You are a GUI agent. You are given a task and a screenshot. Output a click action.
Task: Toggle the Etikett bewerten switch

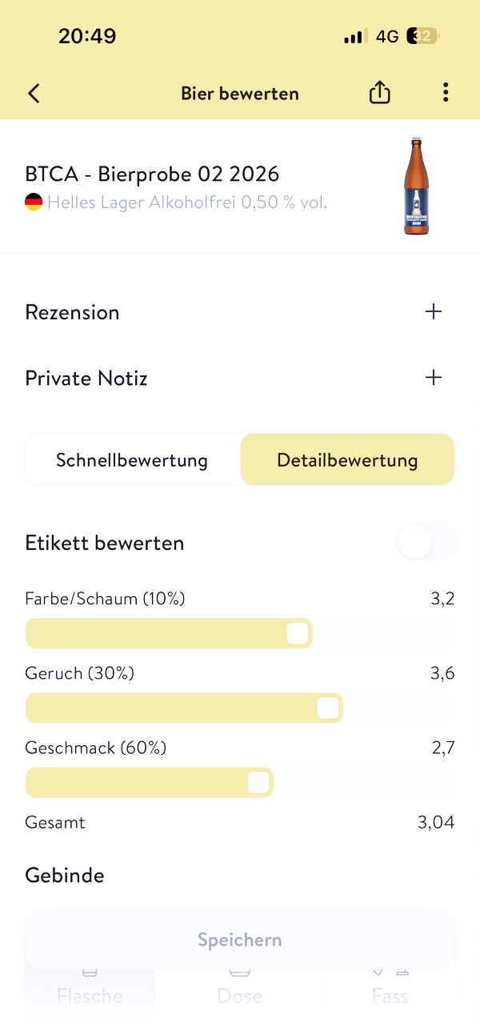click(426, 543)
